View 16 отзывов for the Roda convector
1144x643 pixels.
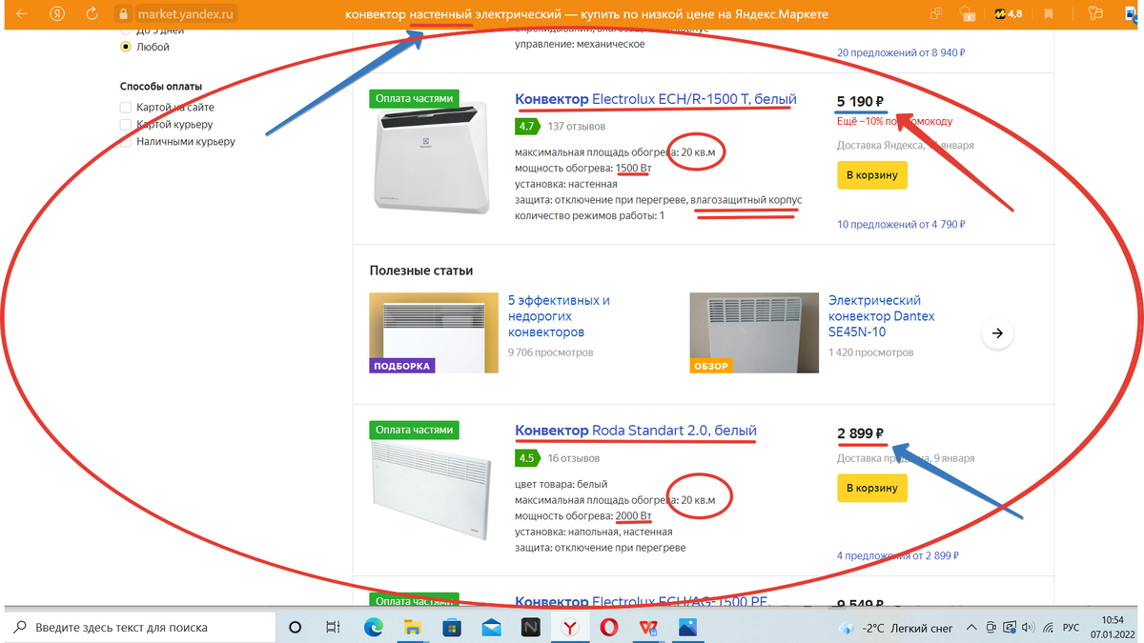point(573,458)
